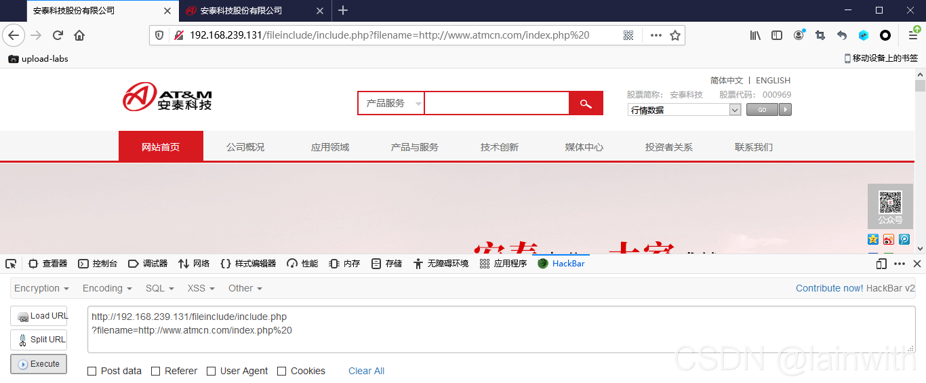The height and width of the screenshot is (383, 926).
Task: Go back to the previous page
Action: point(13,35)
